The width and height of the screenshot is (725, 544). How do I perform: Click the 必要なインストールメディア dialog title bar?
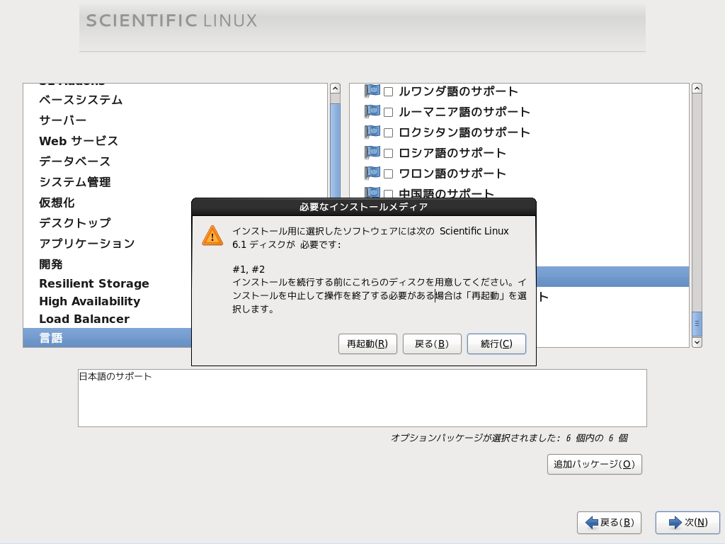point(364,207)
